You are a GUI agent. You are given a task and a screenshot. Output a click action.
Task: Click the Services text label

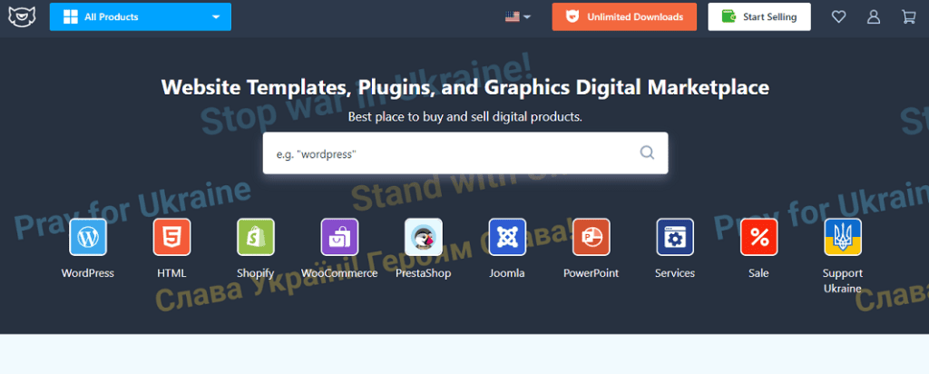click(675, 273)
